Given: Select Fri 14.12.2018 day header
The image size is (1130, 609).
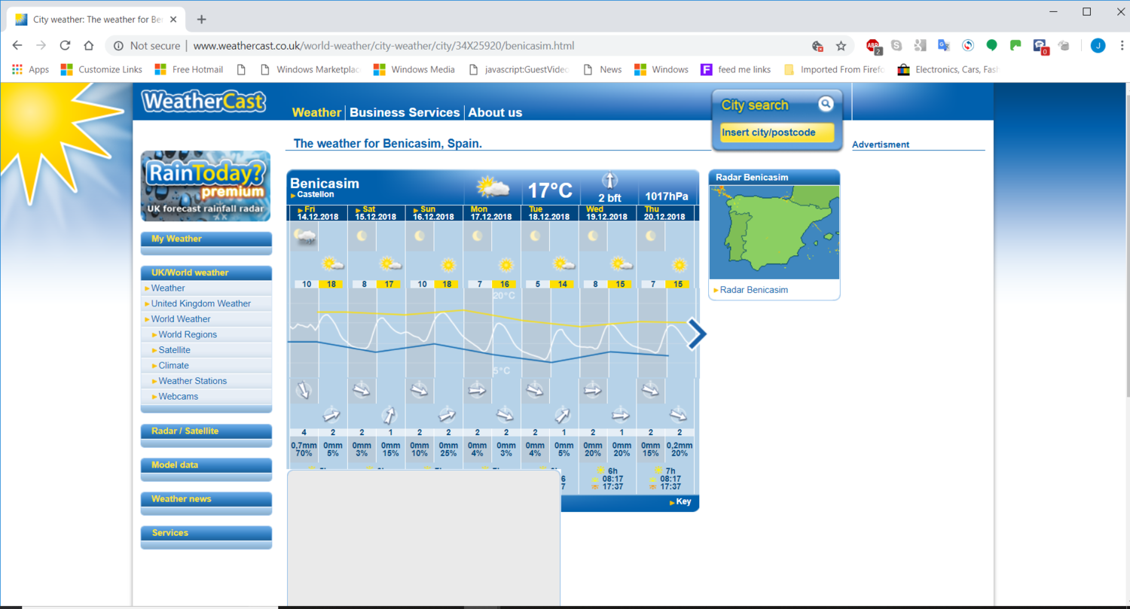Looking at the screenshot, I should (316, 213).
